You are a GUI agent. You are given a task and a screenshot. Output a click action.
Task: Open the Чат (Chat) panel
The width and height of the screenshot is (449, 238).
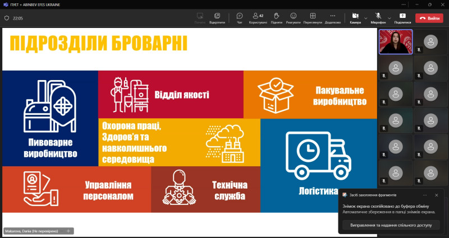[x=240, y=17]
